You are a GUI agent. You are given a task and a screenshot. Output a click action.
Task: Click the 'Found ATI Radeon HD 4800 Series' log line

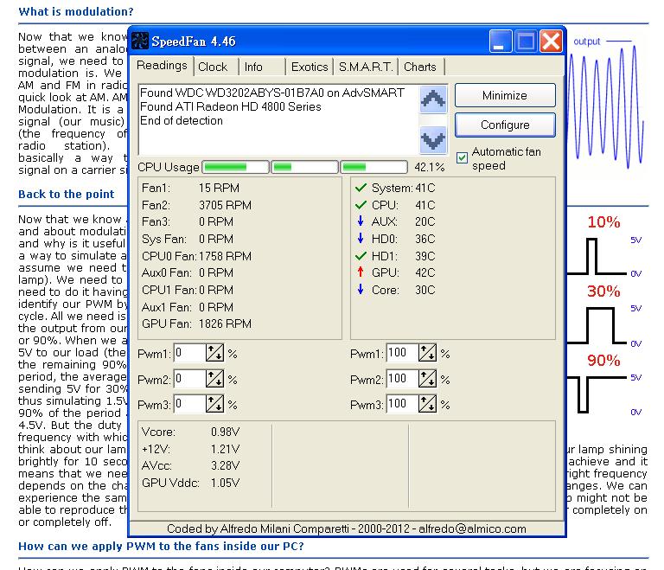pos(230,106)
